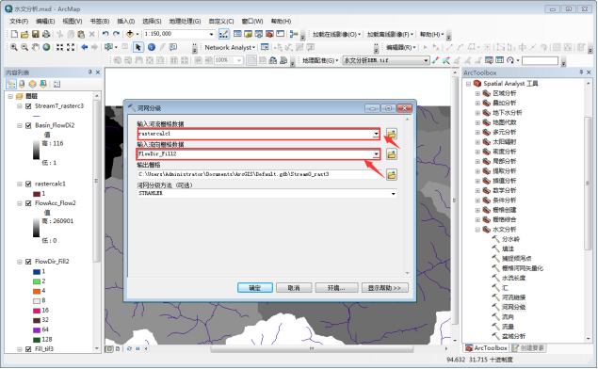The width and height of the screenshot is (598, 369).
Task: Open input stream raster rastercalc1 dropdown
Action: (x=376, y=134)
